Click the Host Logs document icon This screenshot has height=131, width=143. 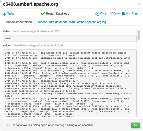click(124, 14)
